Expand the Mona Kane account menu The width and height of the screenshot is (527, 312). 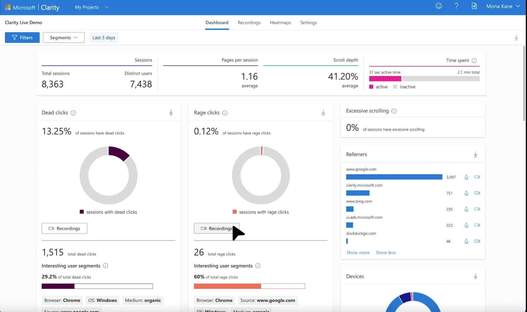[503, 6]
